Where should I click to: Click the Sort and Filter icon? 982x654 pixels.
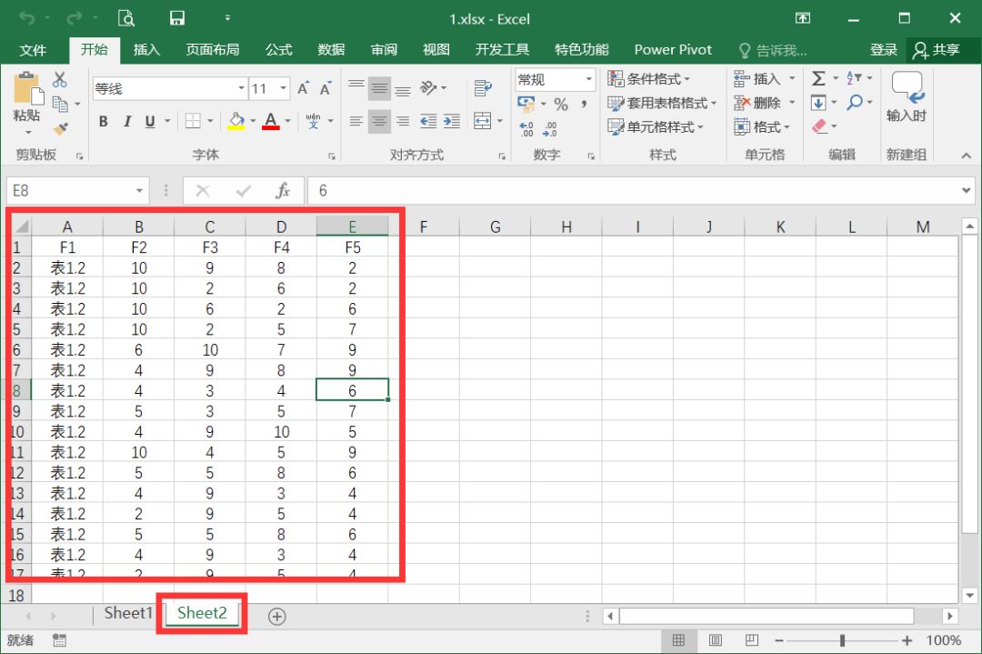pyautogui.click(x=854, y=78)
